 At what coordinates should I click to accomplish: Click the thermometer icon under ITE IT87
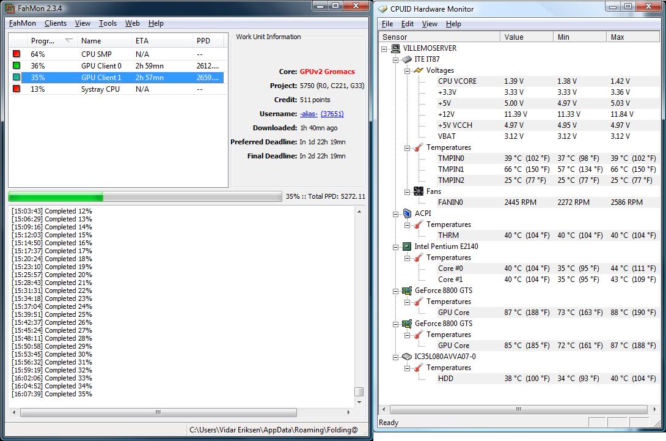pos(419,147)
